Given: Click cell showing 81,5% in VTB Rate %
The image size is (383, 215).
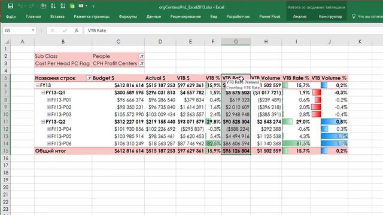Looking at the screenshot, I should click(296, 143).
